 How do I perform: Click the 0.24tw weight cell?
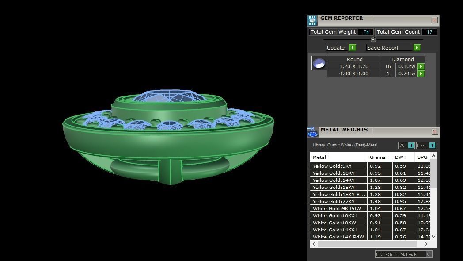[406, 73]
